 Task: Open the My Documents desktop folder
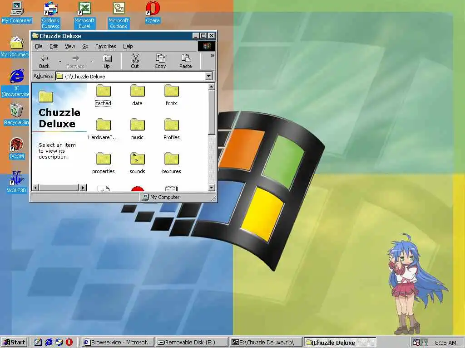(15, 47)
